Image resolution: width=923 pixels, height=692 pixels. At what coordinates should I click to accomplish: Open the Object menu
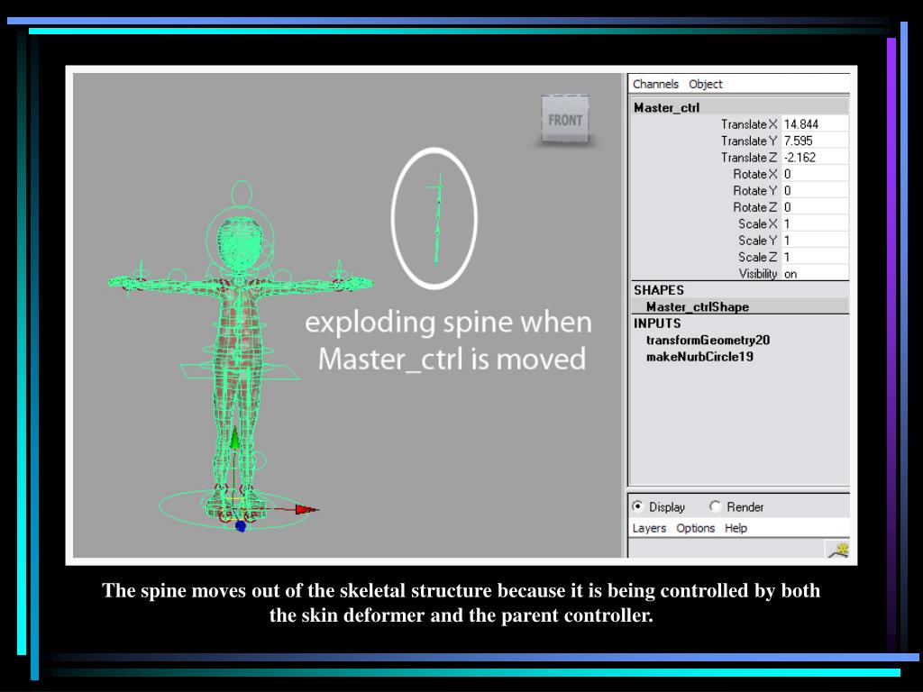[705, 84]
